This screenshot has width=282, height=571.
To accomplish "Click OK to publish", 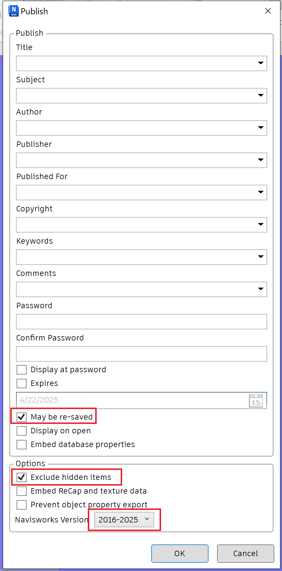I will [180, 553].
